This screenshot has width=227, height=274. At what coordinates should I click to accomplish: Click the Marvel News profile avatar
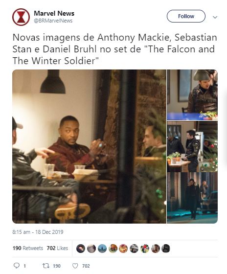click(21, 17)
